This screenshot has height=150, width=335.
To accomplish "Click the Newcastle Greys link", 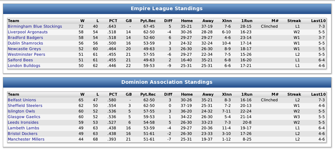I will coord(24,49).
